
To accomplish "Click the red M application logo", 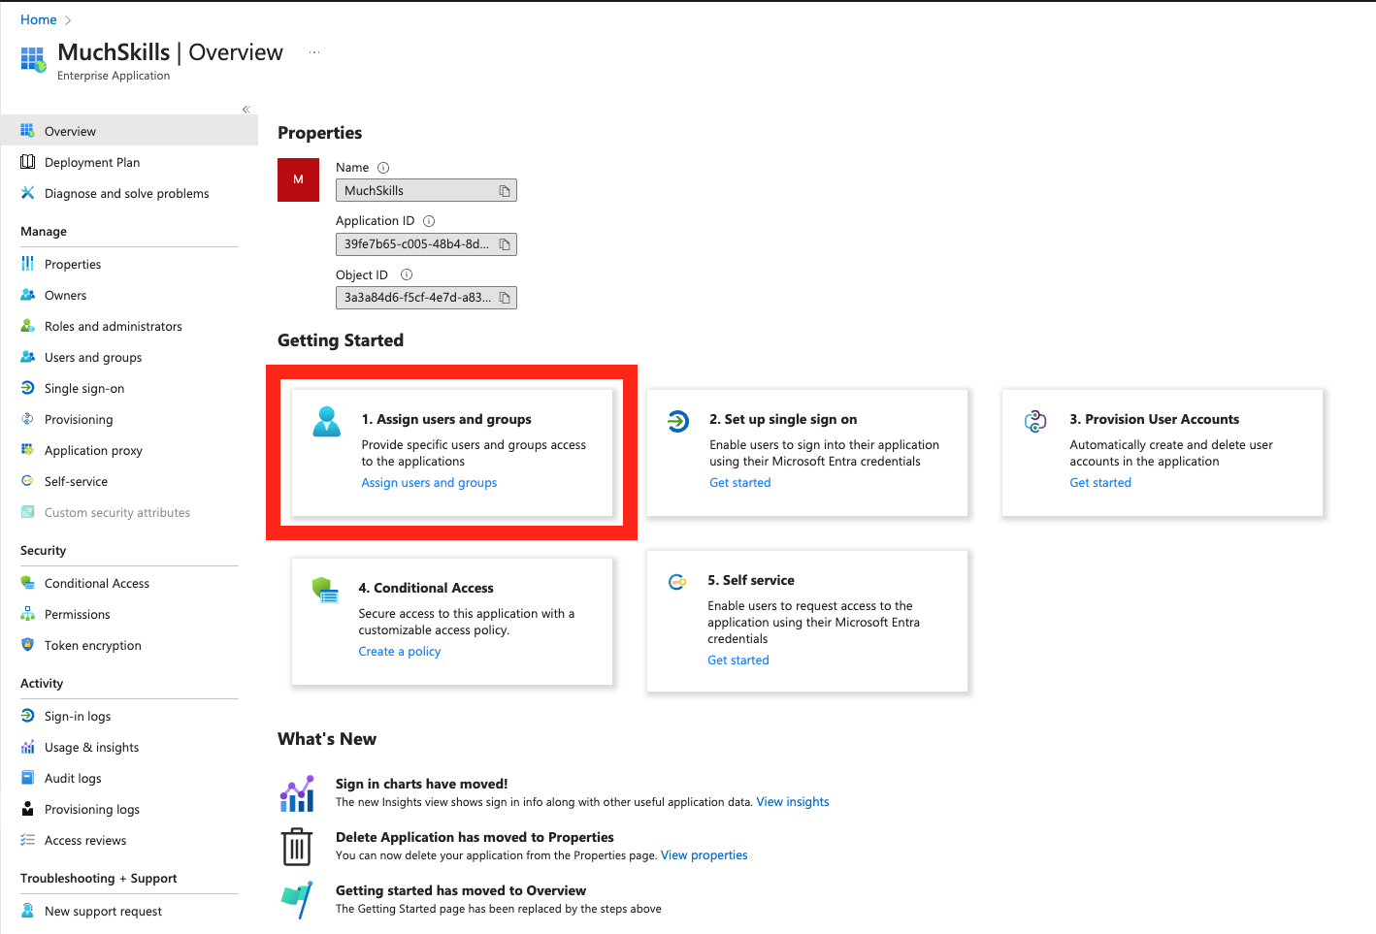I will (x=298, y=179).
